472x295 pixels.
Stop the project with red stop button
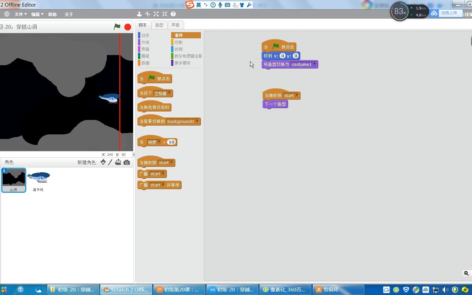point(128,27)
